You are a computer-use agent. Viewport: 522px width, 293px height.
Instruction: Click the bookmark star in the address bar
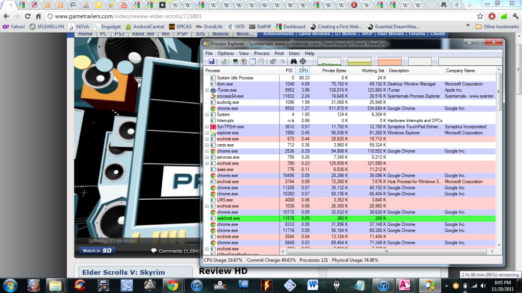point(480,16)
